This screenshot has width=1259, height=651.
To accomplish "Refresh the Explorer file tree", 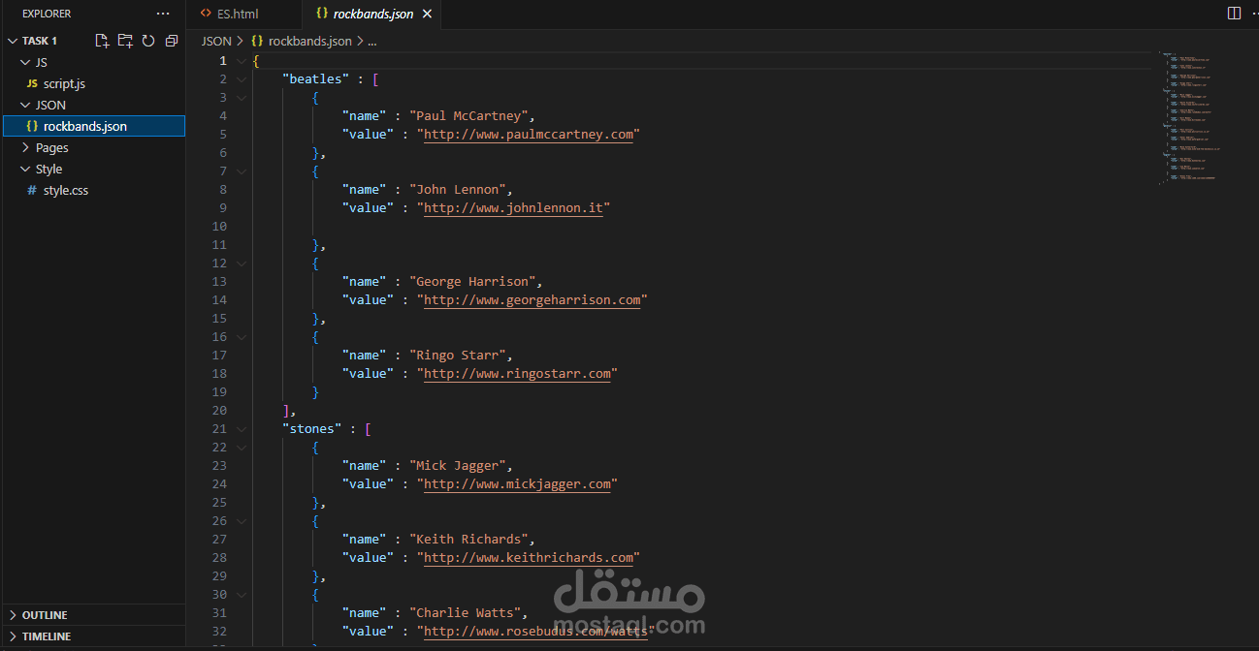I will coord(148,41).
